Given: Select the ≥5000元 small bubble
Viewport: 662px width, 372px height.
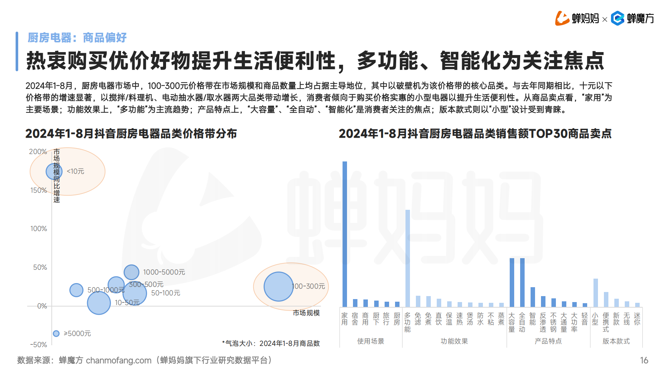Looking at the screenshot, I should 56,333.
